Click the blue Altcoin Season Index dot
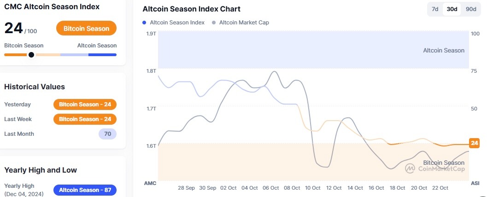487x197 pixels. (x=145, y=22)
